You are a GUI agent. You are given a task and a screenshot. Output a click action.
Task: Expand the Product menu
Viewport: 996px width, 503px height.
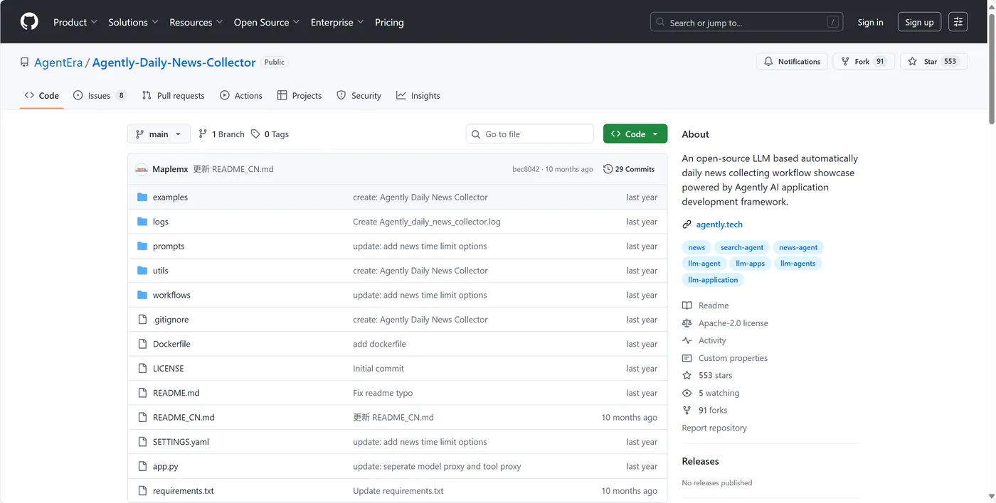(75, 22)
